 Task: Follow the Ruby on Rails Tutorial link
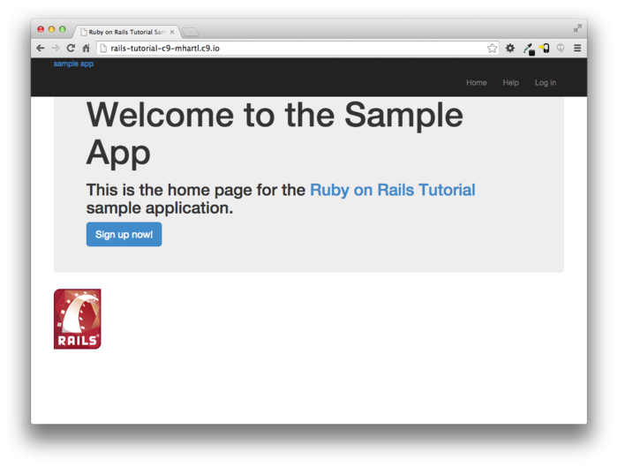(x=393, y=190)
